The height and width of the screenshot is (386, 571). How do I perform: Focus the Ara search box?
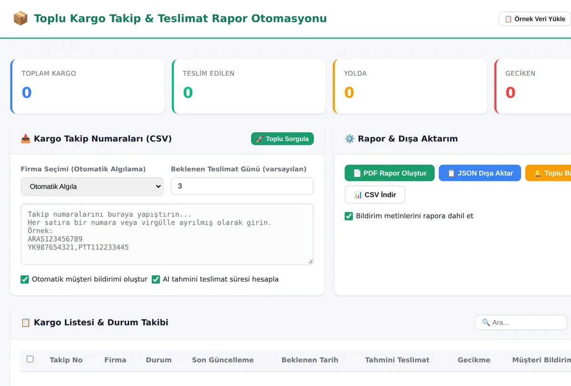[x=521, y=322]
